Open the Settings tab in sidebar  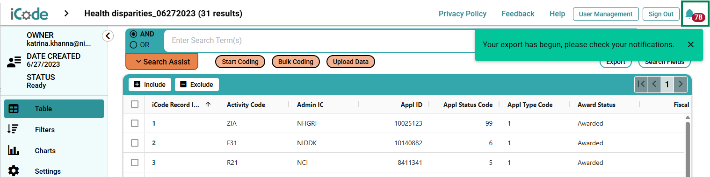(54, 171)
